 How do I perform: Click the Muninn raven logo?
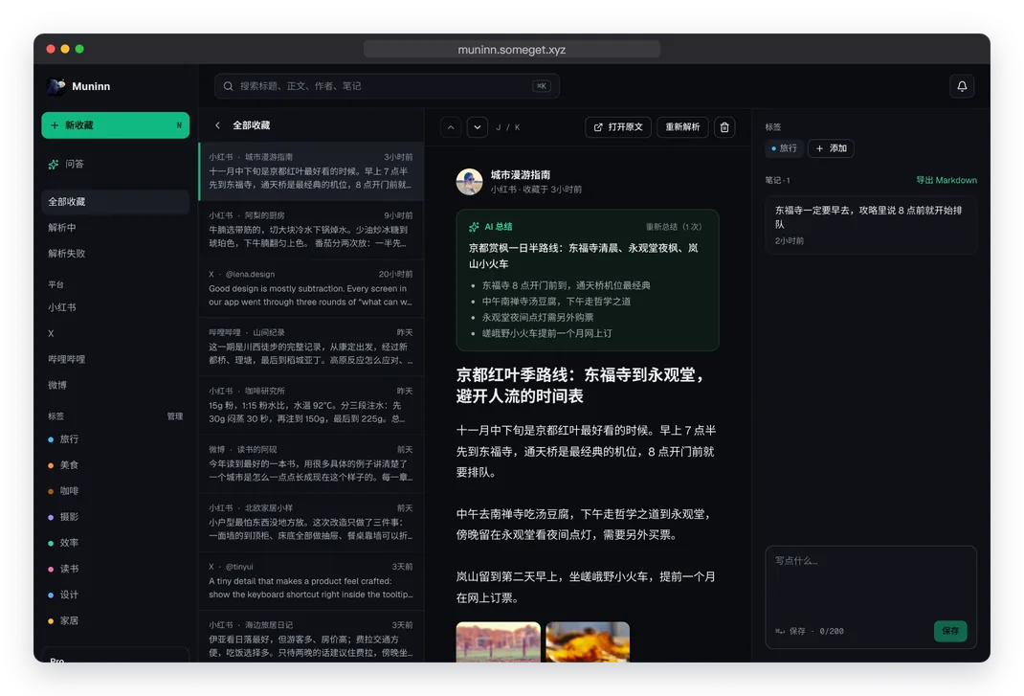click(56, 86)
